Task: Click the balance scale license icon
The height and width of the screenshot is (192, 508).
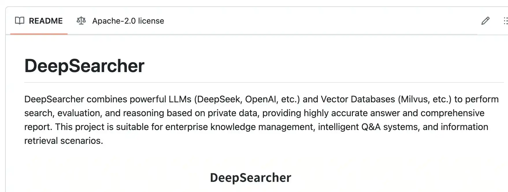Action: pyautogui.click(x=81, y=21)
